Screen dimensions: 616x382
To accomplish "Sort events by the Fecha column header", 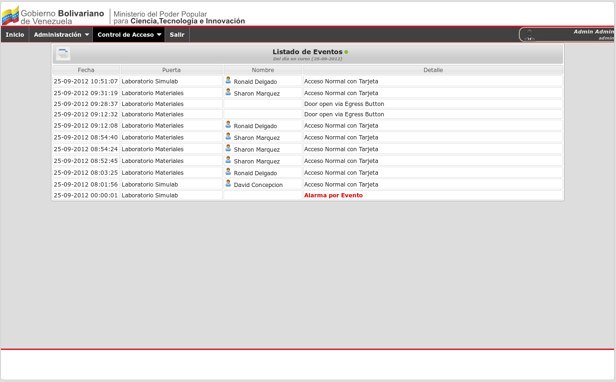I will click(x=86, y=69).
